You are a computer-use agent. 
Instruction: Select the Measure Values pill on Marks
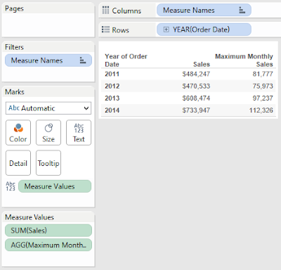55,186
